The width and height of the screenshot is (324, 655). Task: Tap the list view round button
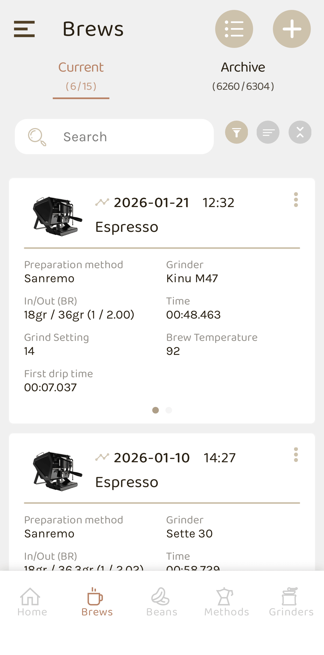click(234, 29)
